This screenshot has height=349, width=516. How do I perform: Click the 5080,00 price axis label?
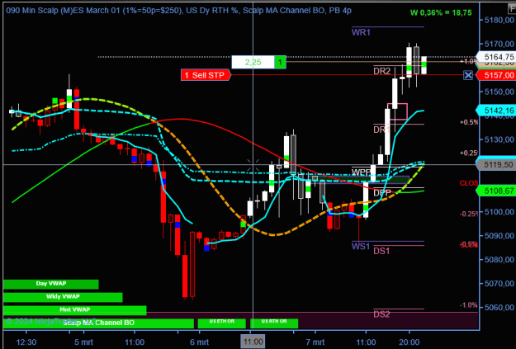[x=499, y=260]
